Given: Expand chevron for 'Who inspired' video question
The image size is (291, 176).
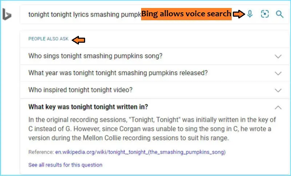Looking at the screenshot, I should click(278, 90).
